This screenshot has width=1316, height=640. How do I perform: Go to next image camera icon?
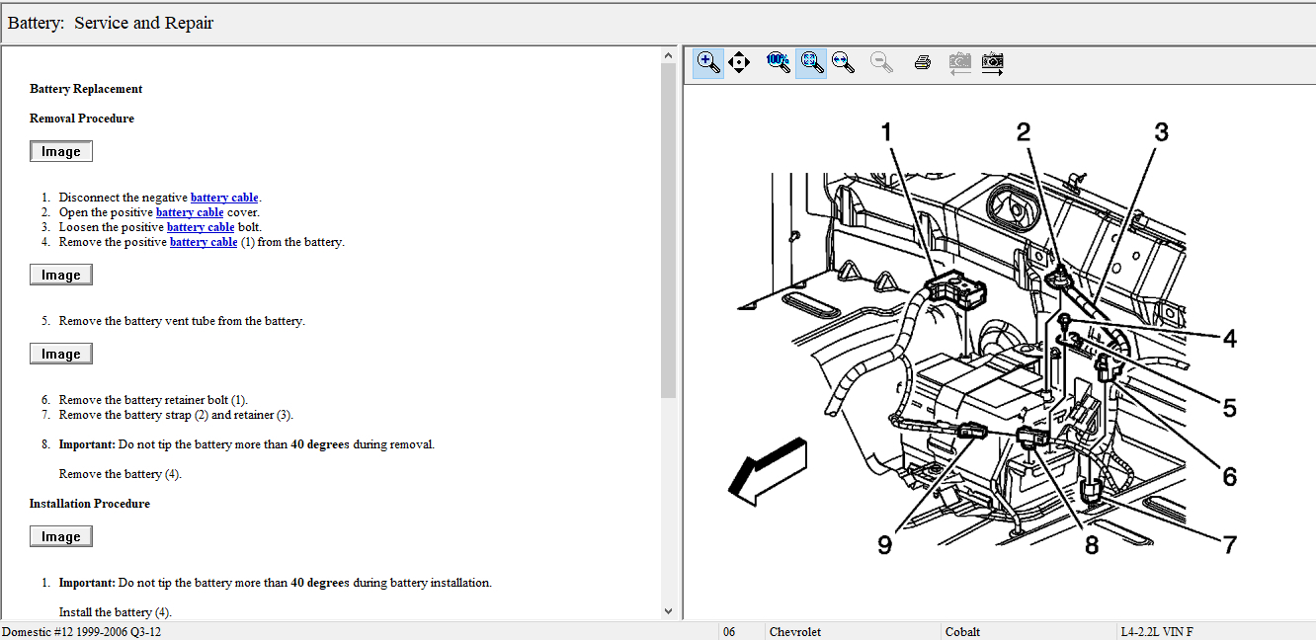pos(993,63)
